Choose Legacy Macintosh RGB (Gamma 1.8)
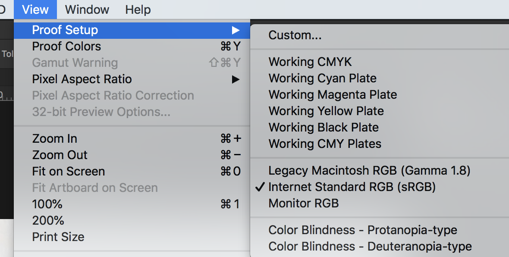 tap(369, 171)
